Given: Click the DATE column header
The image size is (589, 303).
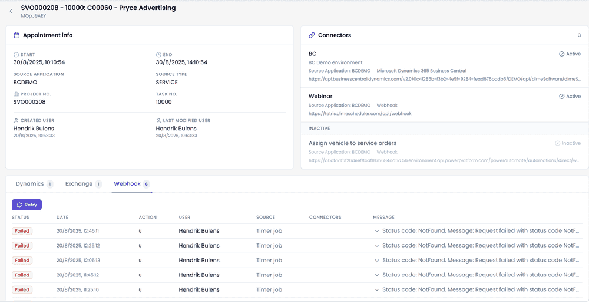Looking at the screenshot, I should 62,218.
